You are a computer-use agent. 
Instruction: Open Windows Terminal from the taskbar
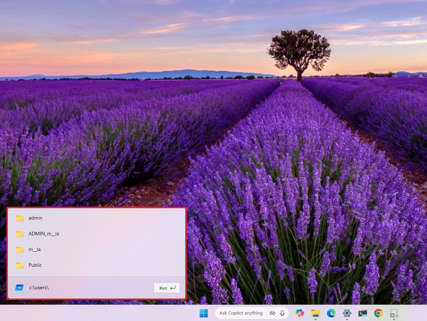[x=362, y=313]
